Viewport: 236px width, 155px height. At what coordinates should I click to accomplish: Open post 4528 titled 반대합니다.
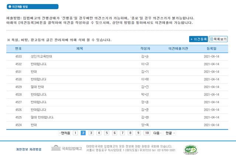click(x=39, y=95)
